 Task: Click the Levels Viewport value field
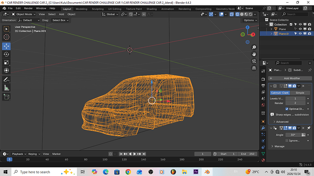point(295,99)
